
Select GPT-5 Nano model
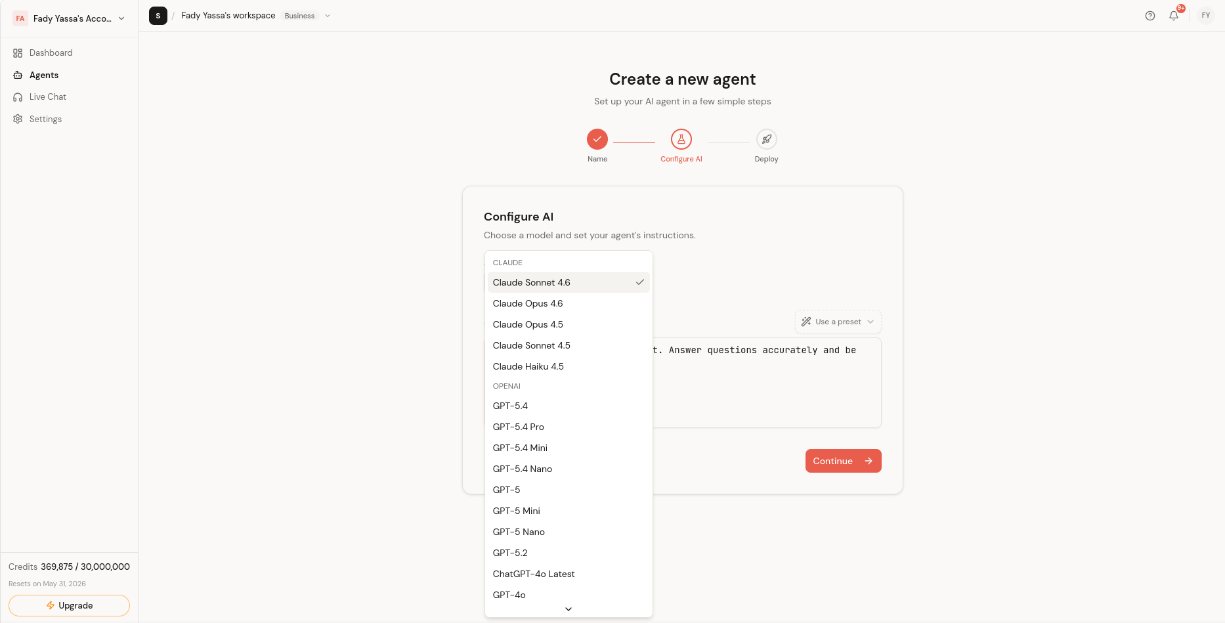tap(569, 532)
